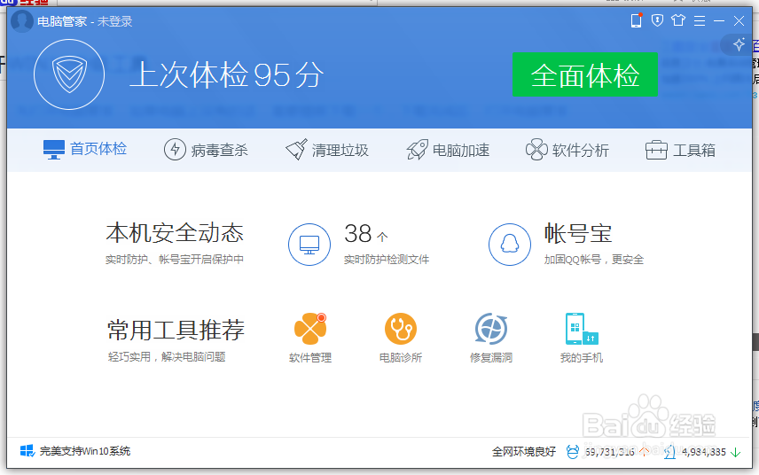
Task: Switch to 病毒查杀 tab
Action: 207,150
